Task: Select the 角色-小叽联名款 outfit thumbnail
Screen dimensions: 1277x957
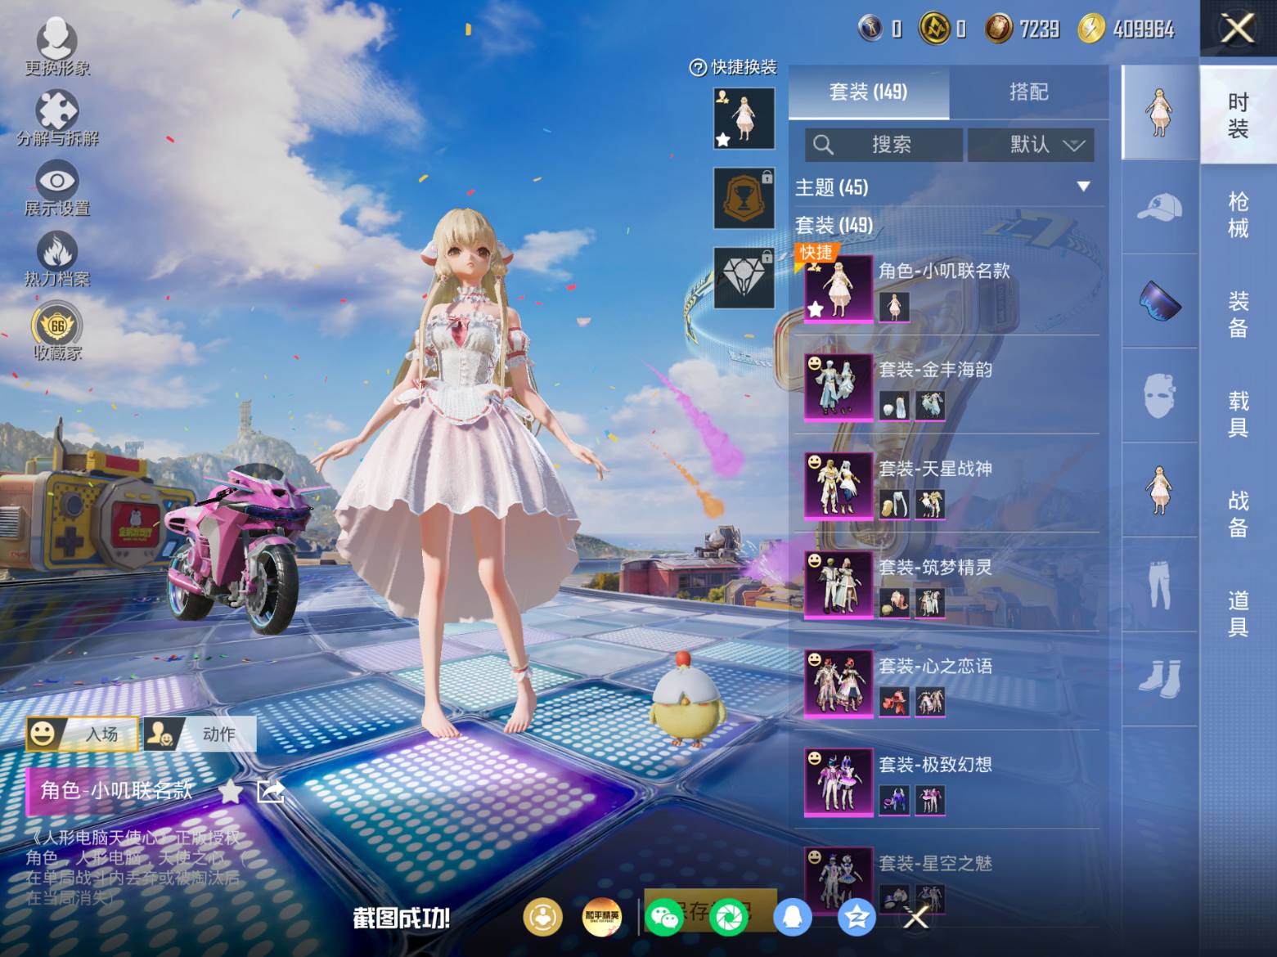Action: 839,289
